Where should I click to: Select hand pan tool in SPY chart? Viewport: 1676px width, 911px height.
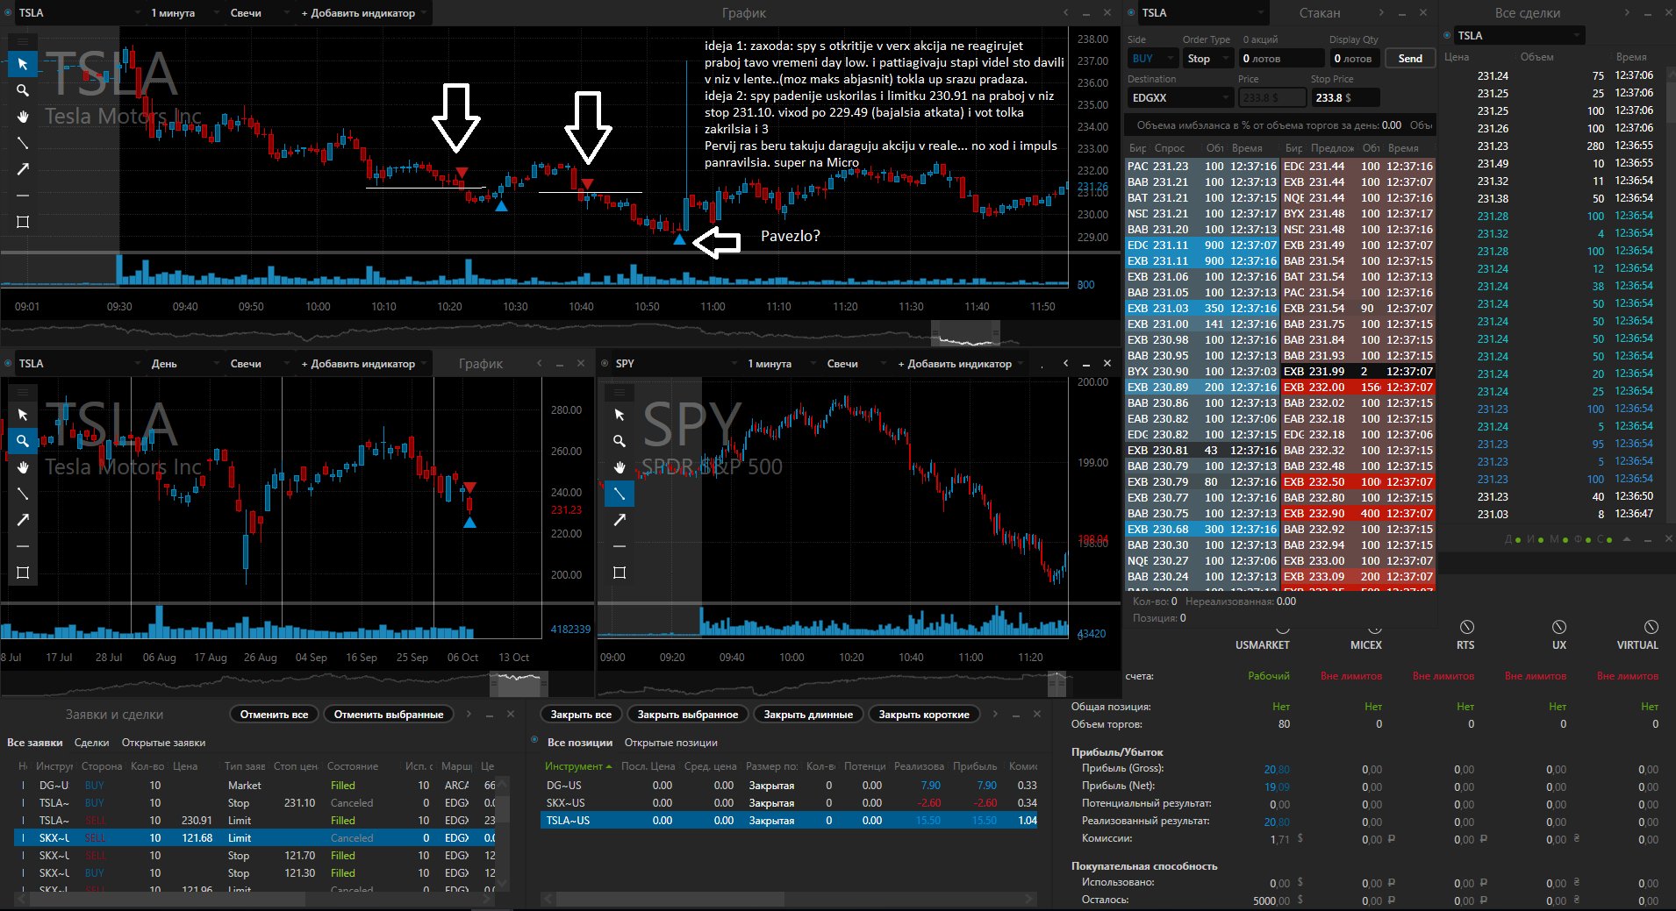pyautogui.click(x=620, y=467)
